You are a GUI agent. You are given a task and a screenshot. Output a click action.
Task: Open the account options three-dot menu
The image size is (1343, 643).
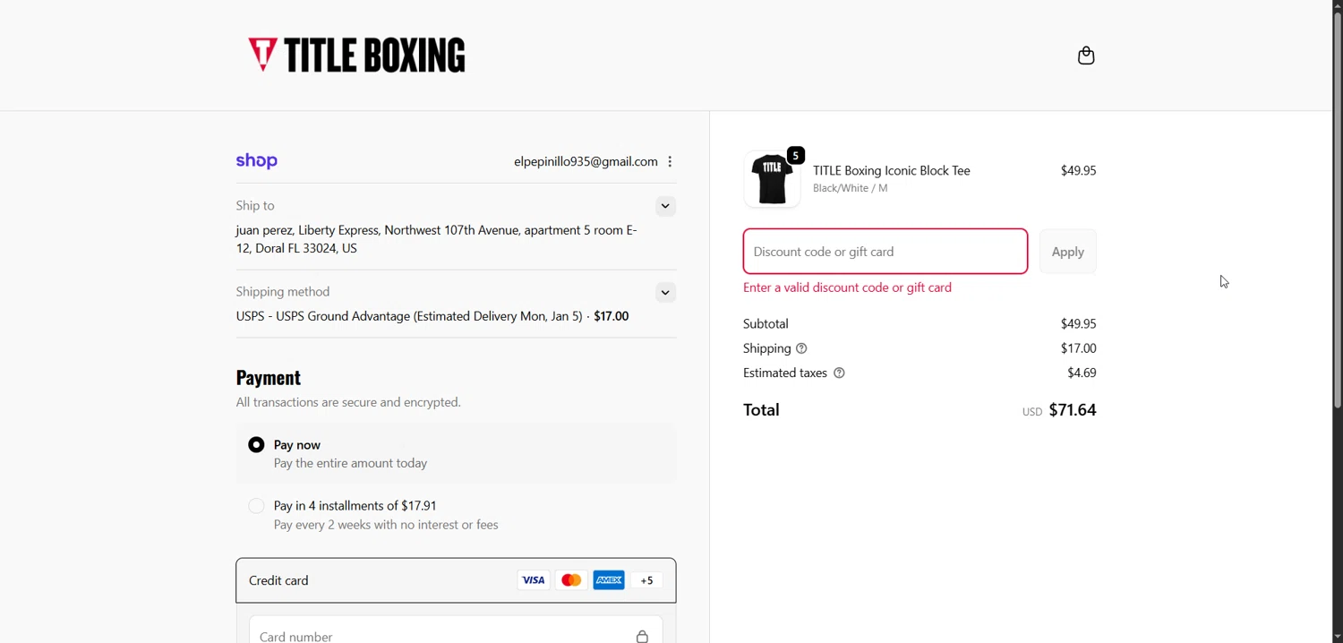[x=670, y=162]
